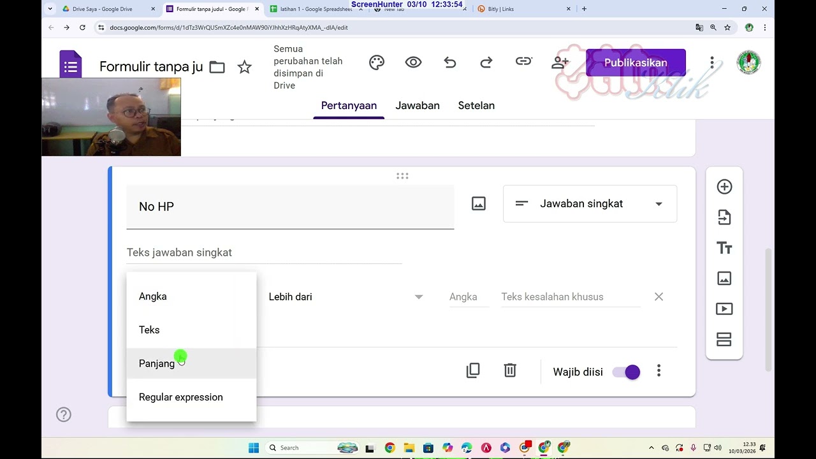
Task: Remove the response validation rule (X)
Action: pyautogui.click(x=659, y=296)
